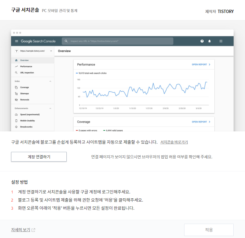Click the sitemap tree icon beside Sitemaps
Viewport: 245px width, 238px height.
16,94
